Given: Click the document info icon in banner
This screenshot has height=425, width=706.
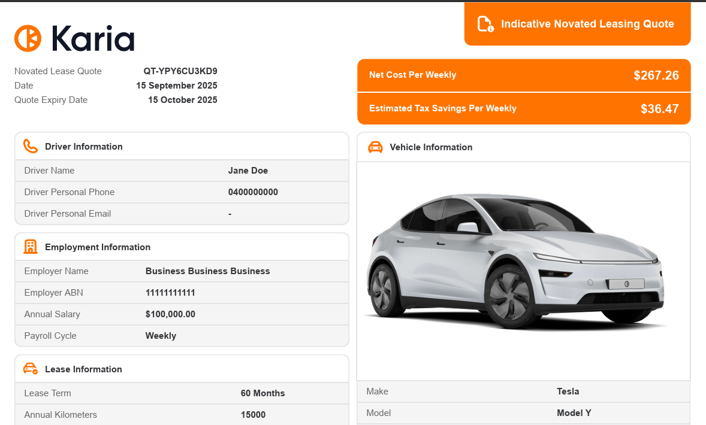Looking at the screenshot, I should click(485, 24).
